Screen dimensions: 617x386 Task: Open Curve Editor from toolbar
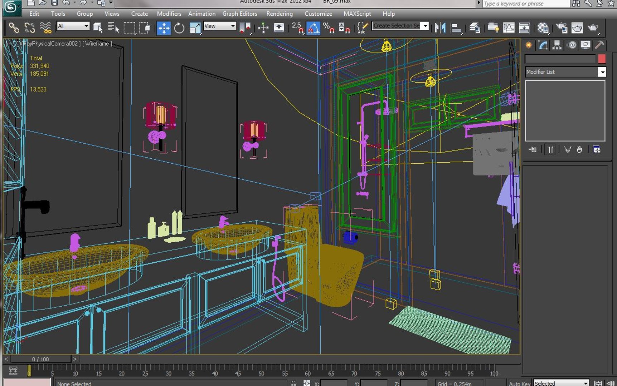click(509, 28)
